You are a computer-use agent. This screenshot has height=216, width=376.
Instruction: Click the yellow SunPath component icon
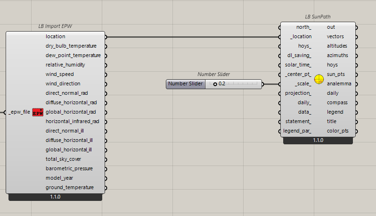point(319,79)
